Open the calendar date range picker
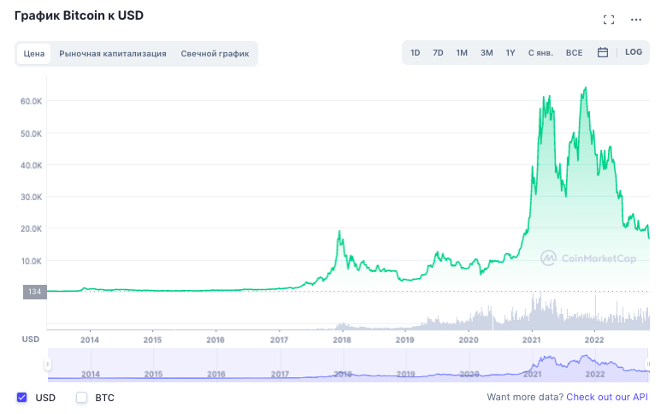The width and height of the screenshot is (661, 414). tap(602, 52)
